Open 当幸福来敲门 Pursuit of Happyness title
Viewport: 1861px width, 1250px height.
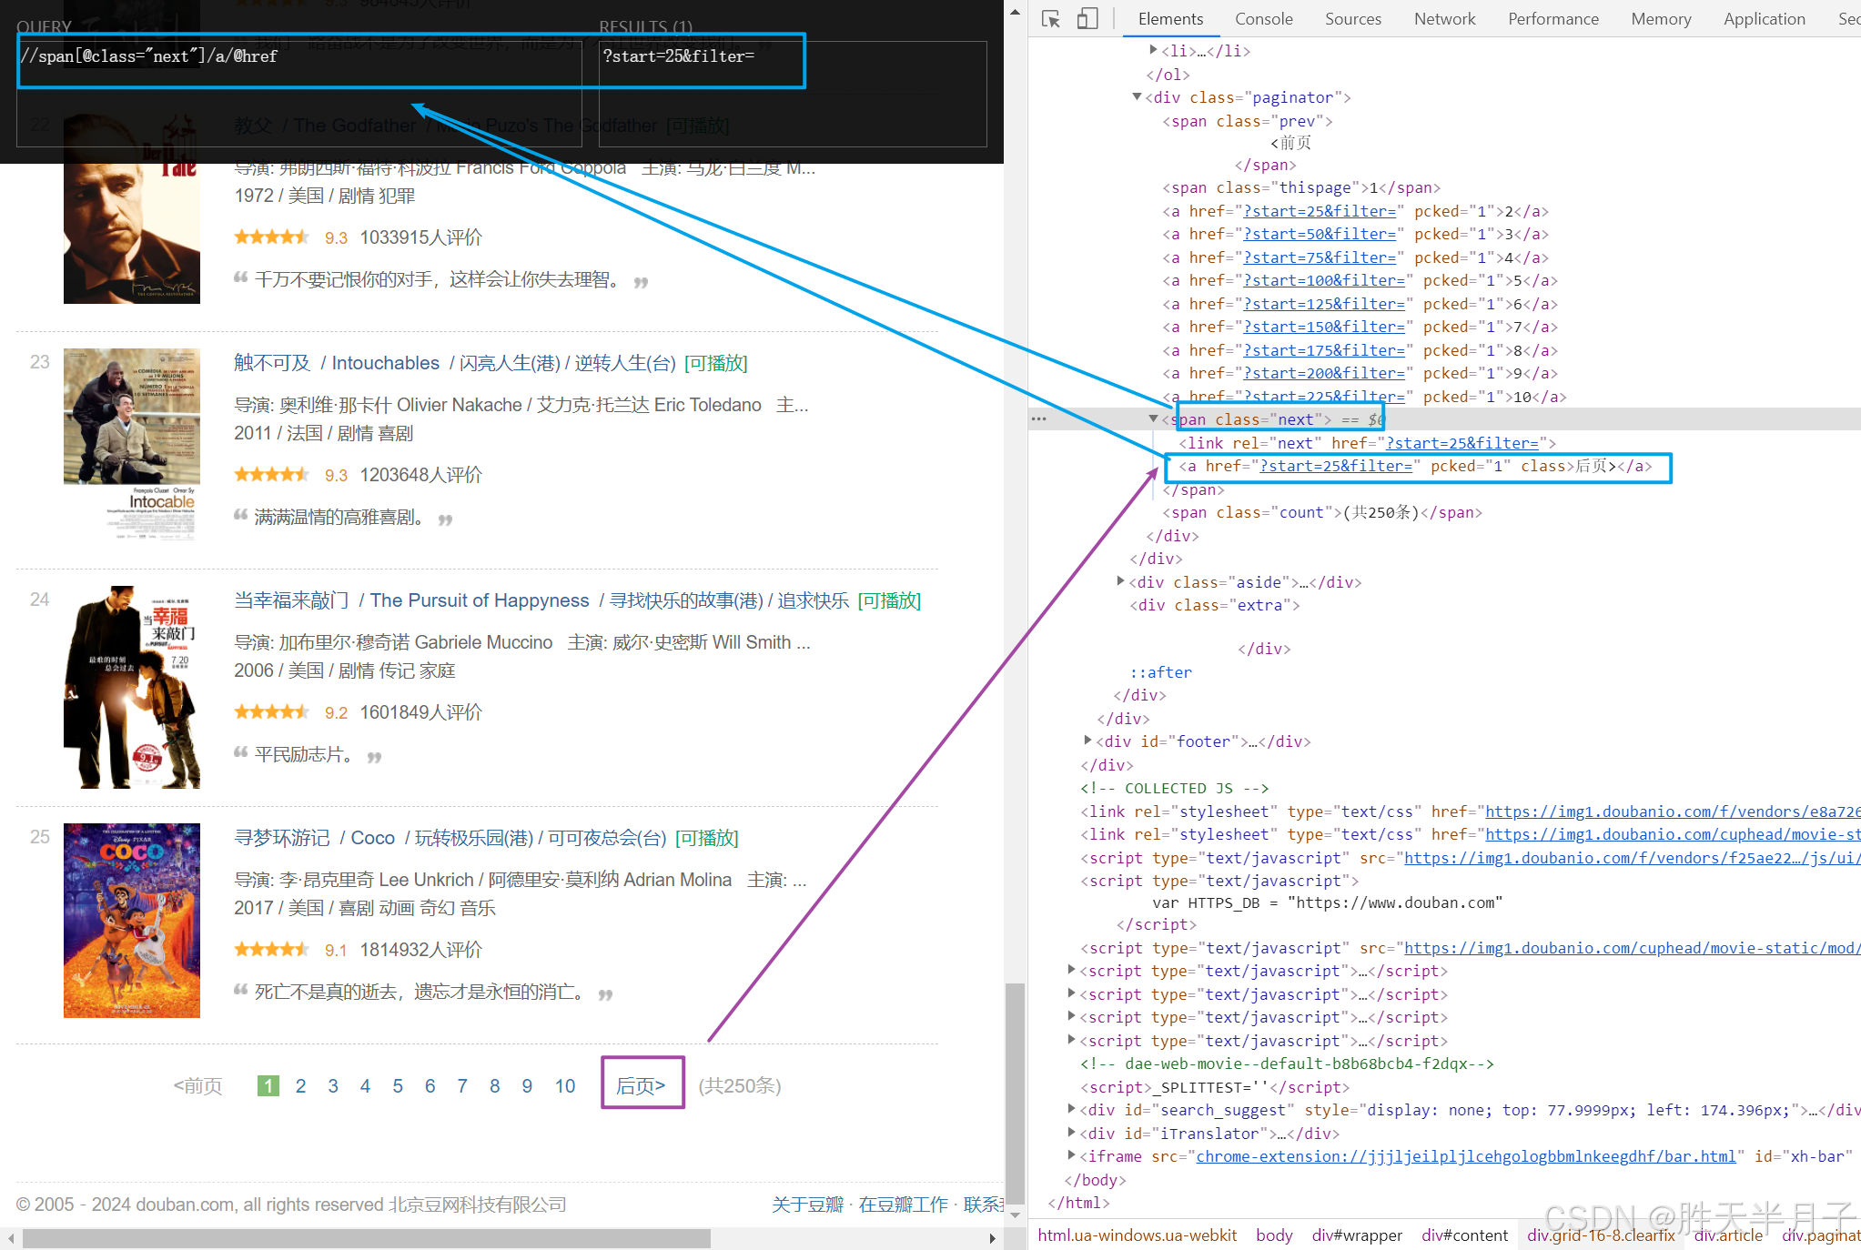coord(542,600)
